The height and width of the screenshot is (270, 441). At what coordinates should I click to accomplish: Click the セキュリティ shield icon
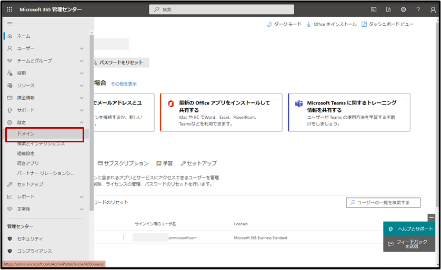pos(10,238)
